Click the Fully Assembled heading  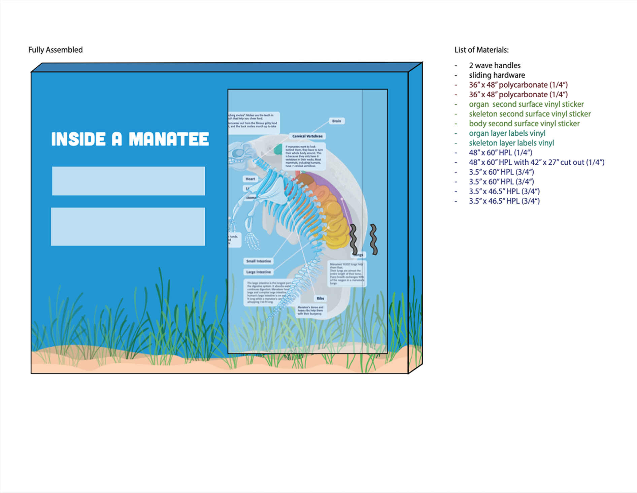tap(56, 50)
